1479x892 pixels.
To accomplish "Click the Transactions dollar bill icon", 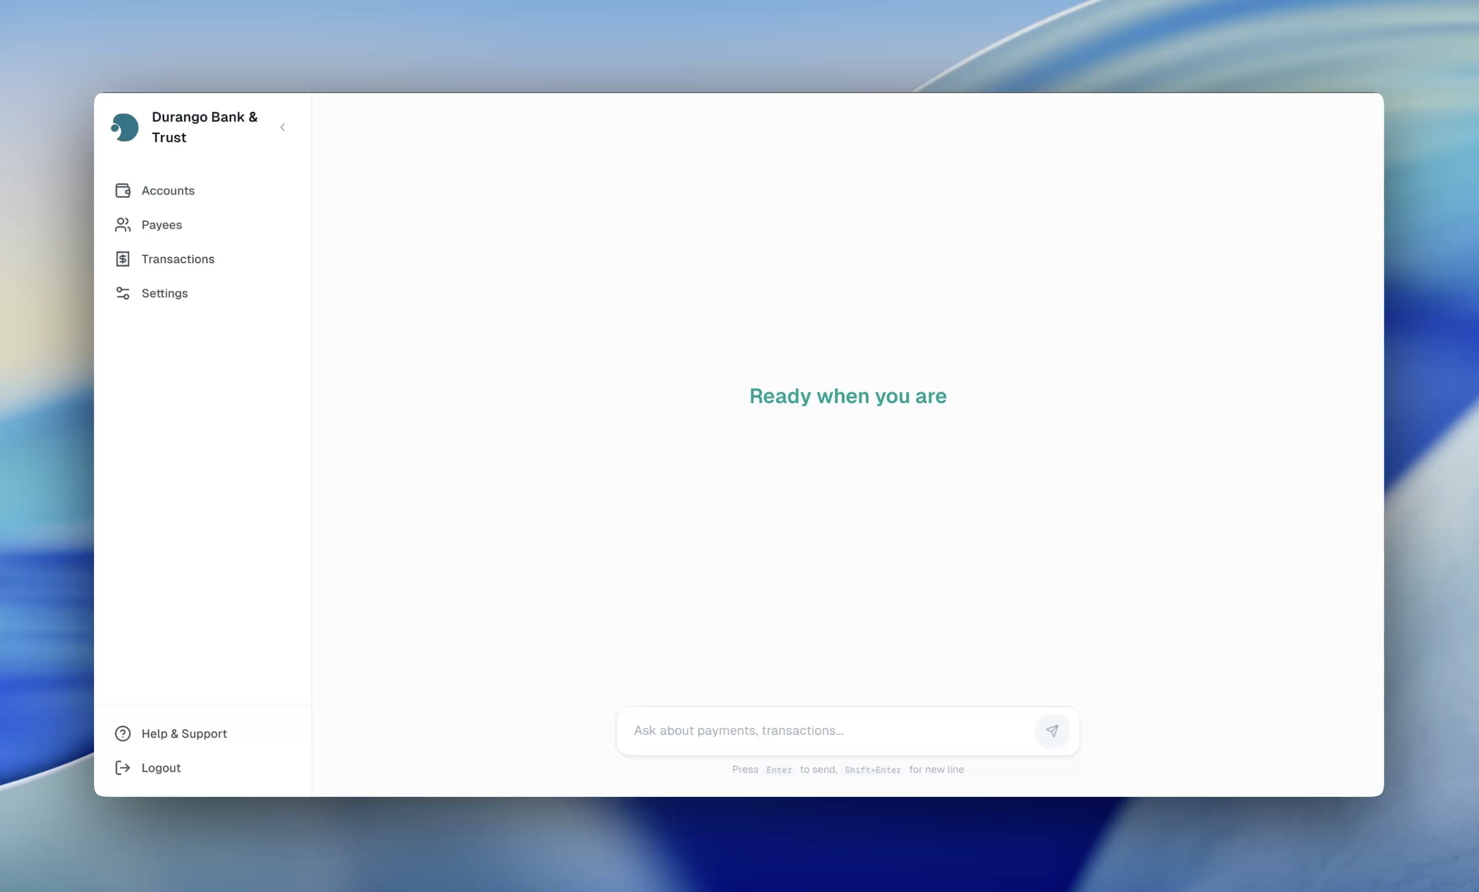I will pos(123,259).
